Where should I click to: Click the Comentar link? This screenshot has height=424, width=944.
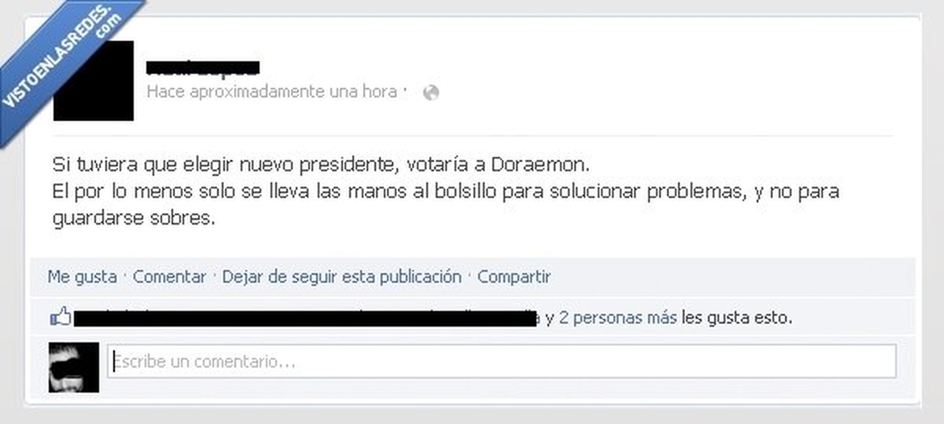coord(169,276)
